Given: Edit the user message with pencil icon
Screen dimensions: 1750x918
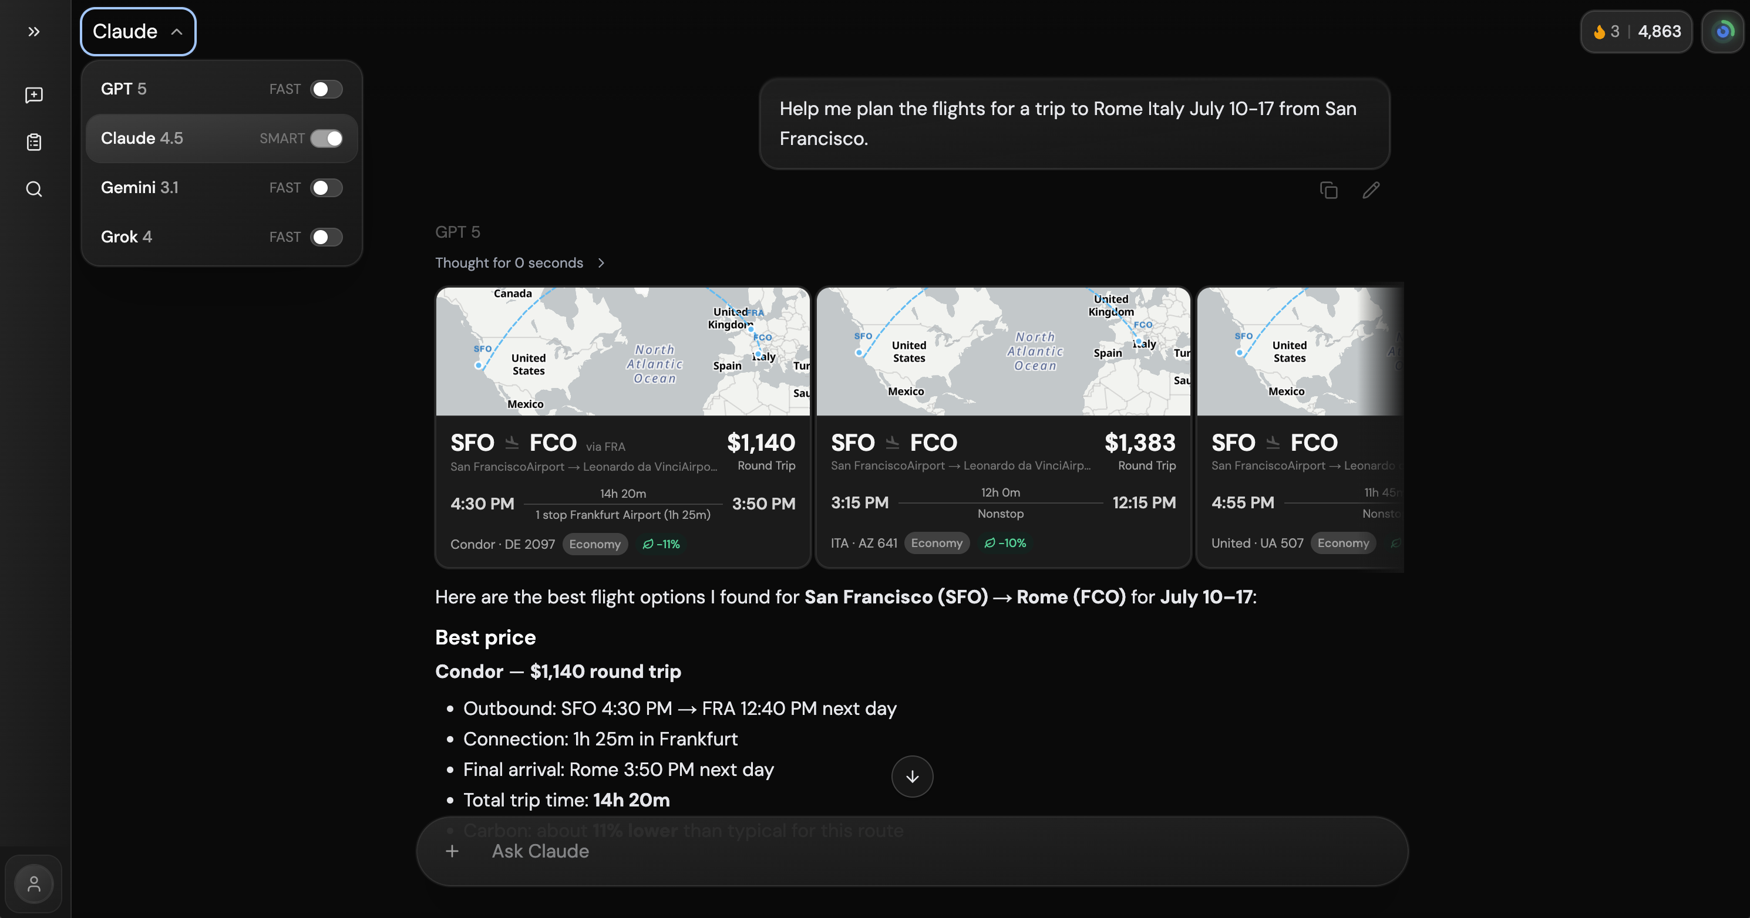Looking at the screenshot, I should coord(1371,190).
